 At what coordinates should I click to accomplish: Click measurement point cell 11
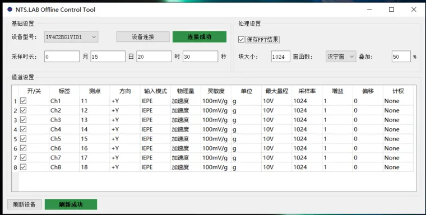click(95, 101)
